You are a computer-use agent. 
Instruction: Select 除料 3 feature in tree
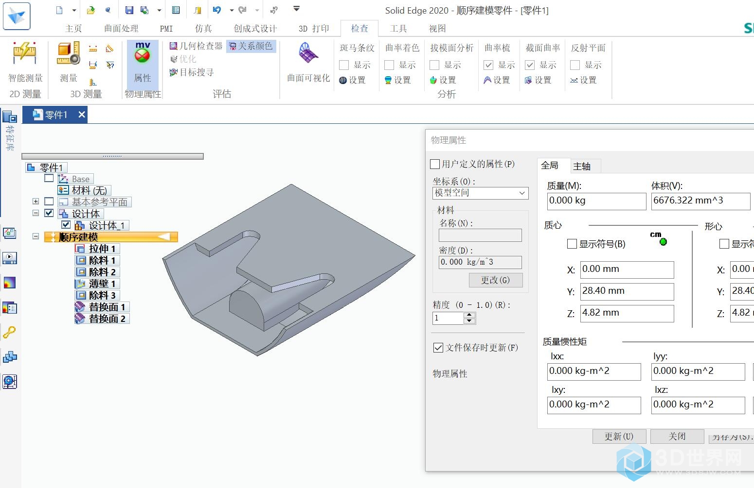pos(97,295)
